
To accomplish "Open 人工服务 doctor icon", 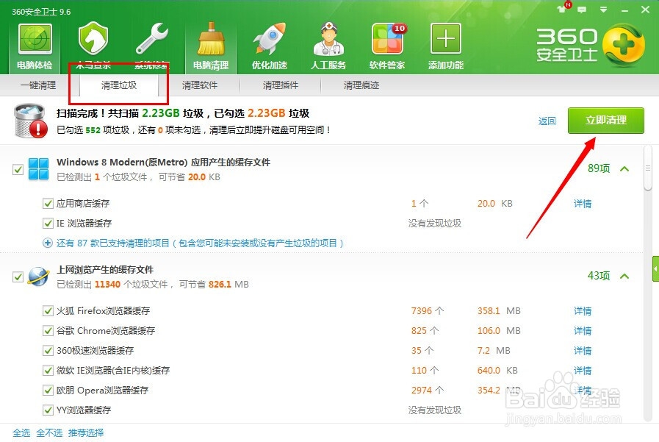I will pyautogui.click(x=328, y=39).
